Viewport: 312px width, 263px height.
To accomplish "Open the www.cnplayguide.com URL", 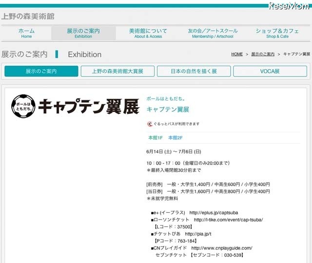I will [x=222, y=248].
